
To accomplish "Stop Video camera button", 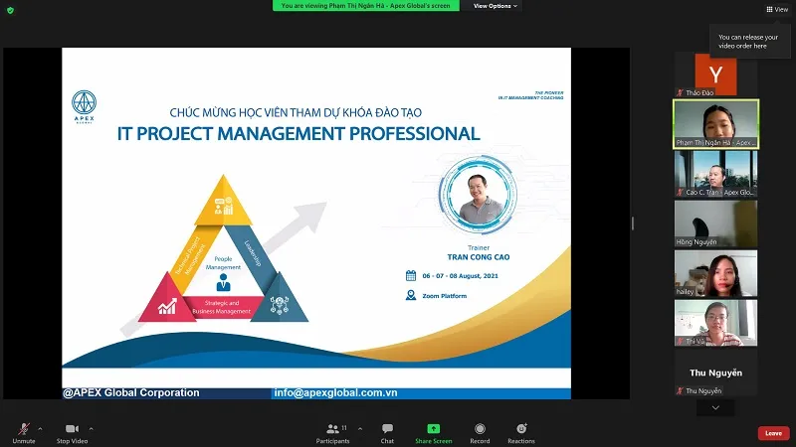I will (72, 433).
